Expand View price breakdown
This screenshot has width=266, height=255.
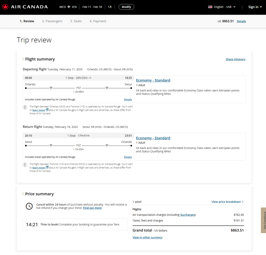point(227,202)
